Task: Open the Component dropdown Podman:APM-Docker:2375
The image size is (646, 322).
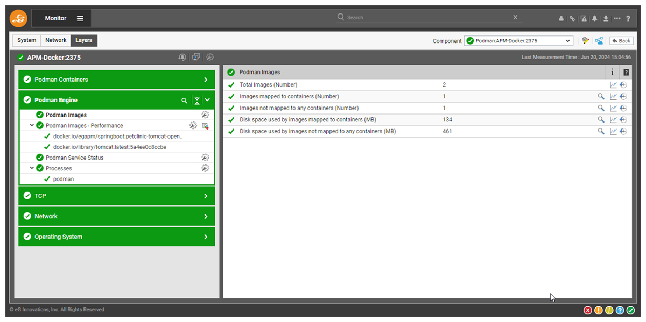Action: click(519, 41)
